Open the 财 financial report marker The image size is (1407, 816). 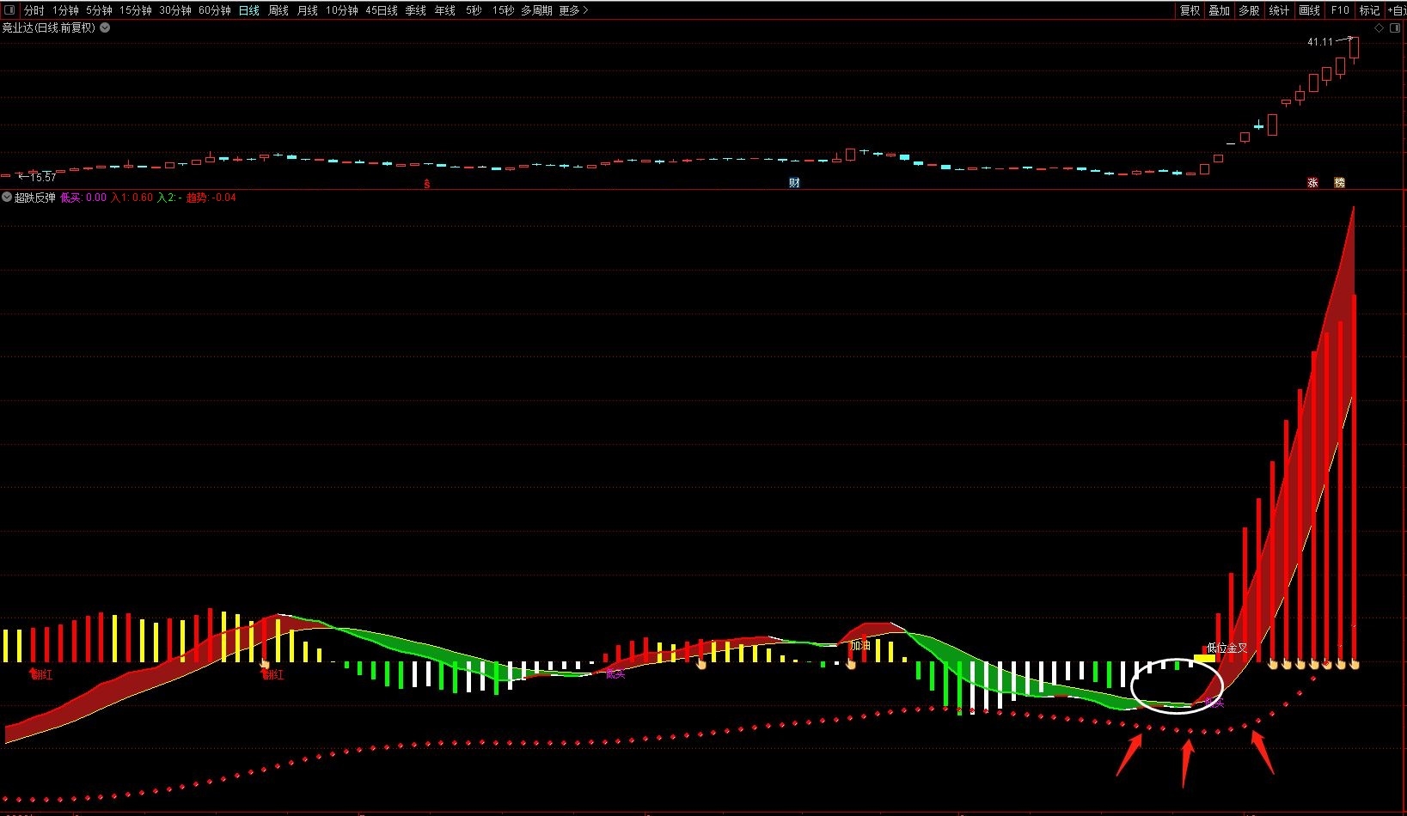[794, 183]
